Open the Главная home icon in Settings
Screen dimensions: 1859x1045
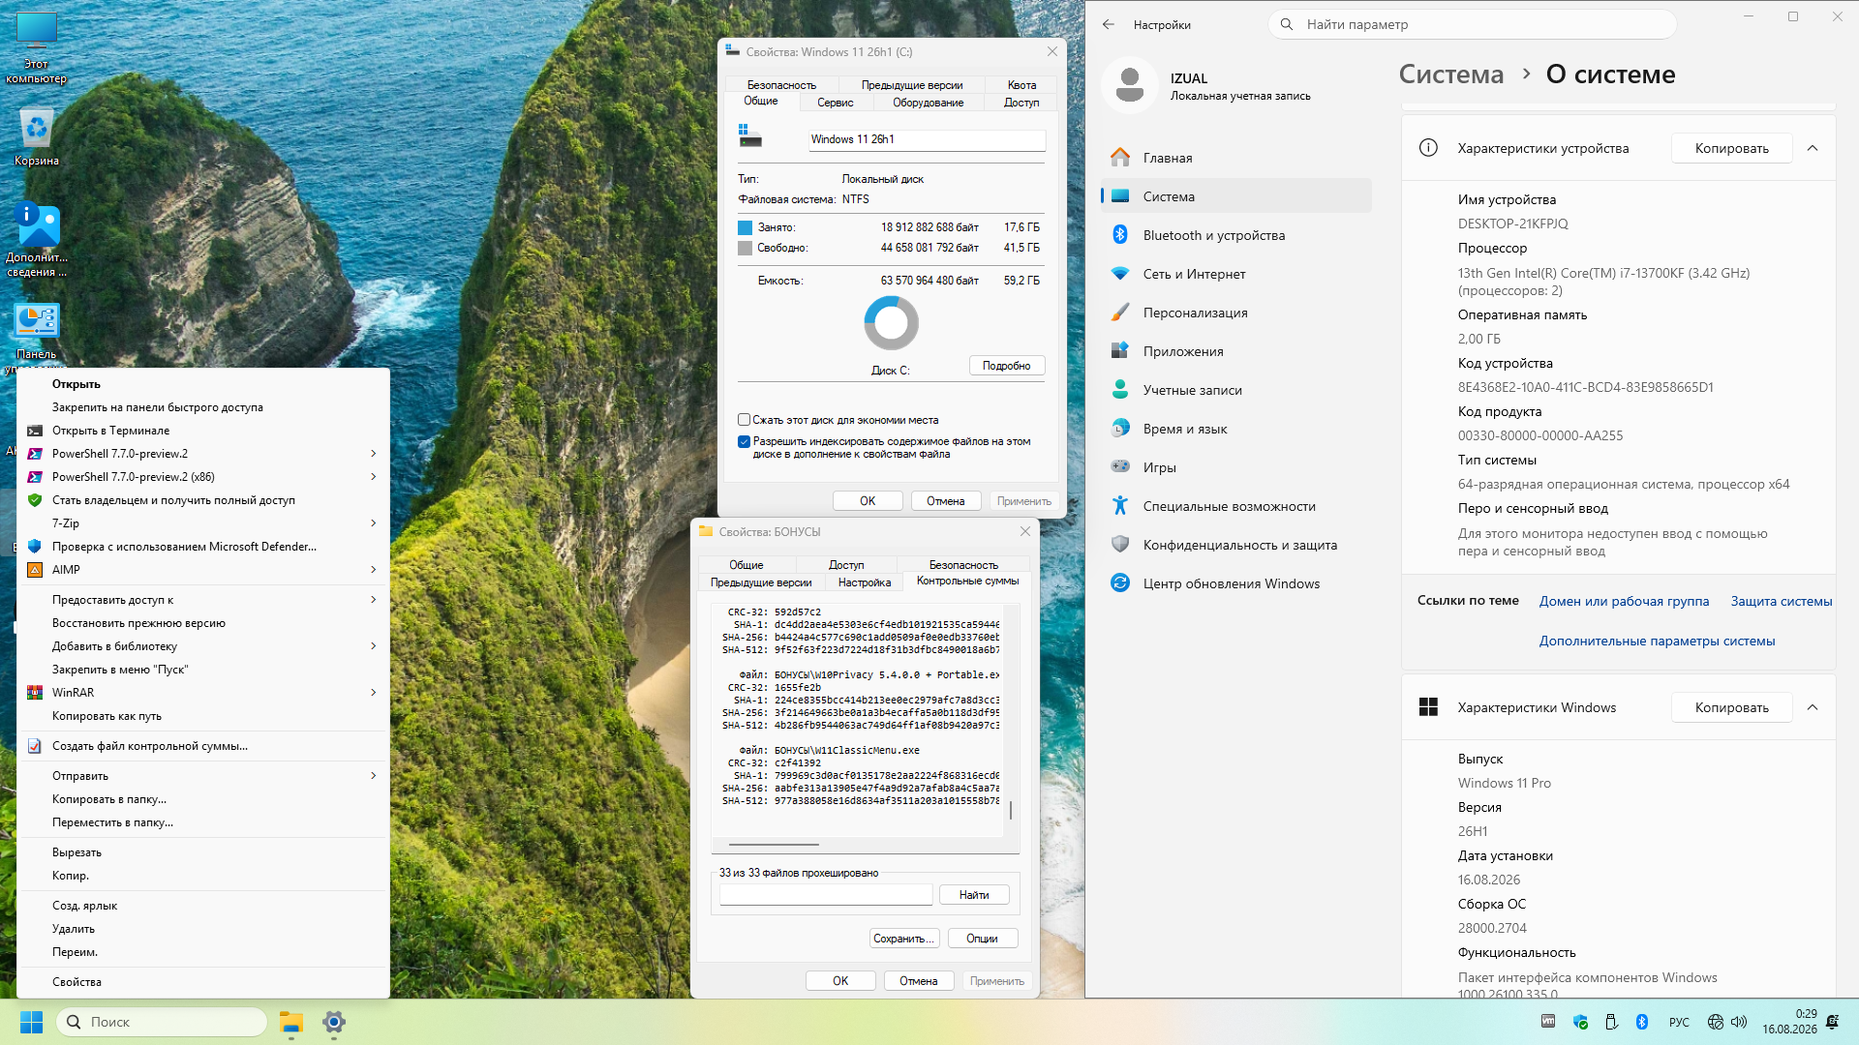point(1120,158)
